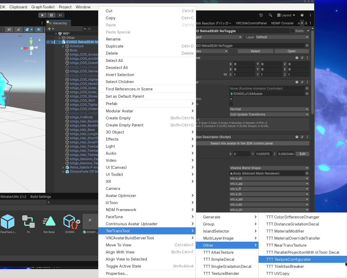Screen dimensions: 347x278
Task: Toggle visibility eye for ICHIGO ReinaSEdit row
Action: click(48, 42)
